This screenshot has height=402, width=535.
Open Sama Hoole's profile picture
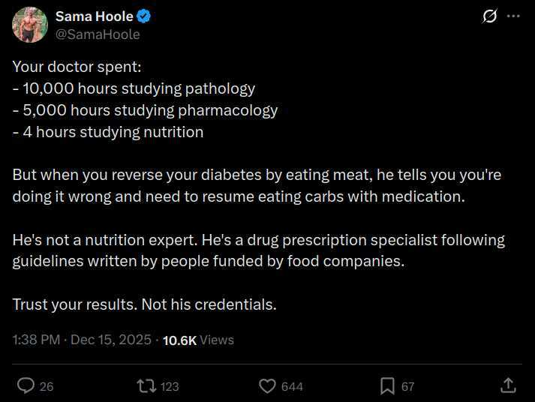click(30, 25)
